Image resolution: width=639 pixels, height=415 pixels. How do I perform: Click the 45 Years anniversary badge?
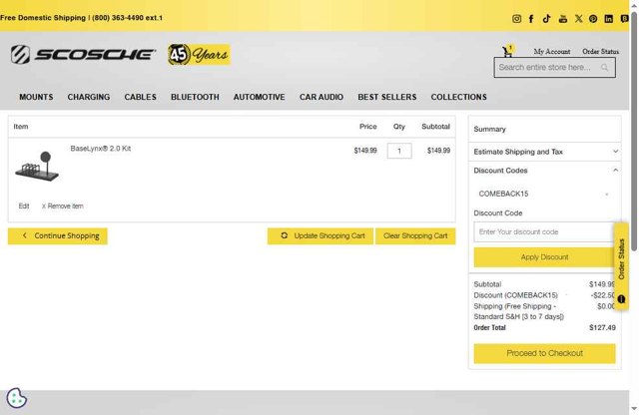pos(200,54)
